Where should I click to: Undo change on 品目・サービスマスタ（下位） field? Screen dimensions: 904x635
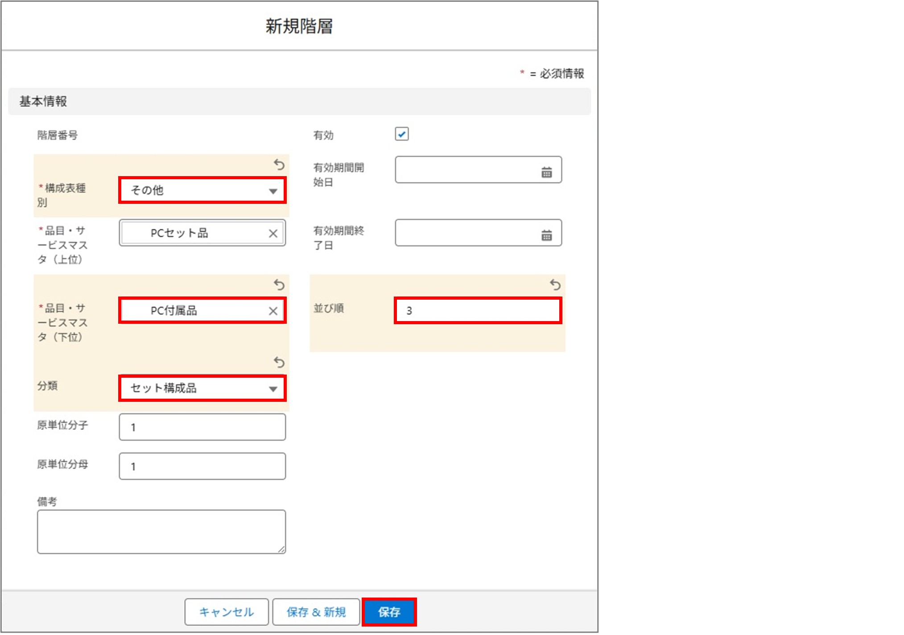[279, 285]
